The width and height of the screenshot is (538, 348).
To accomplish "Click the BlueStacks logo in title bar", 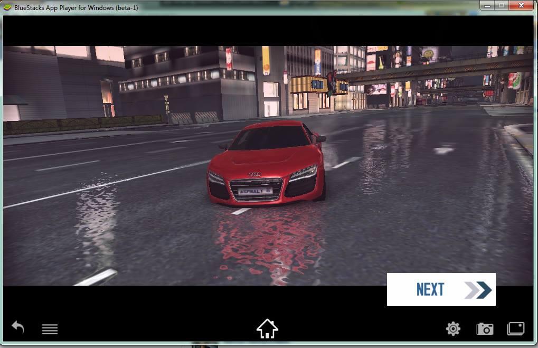I will [7, 7].
